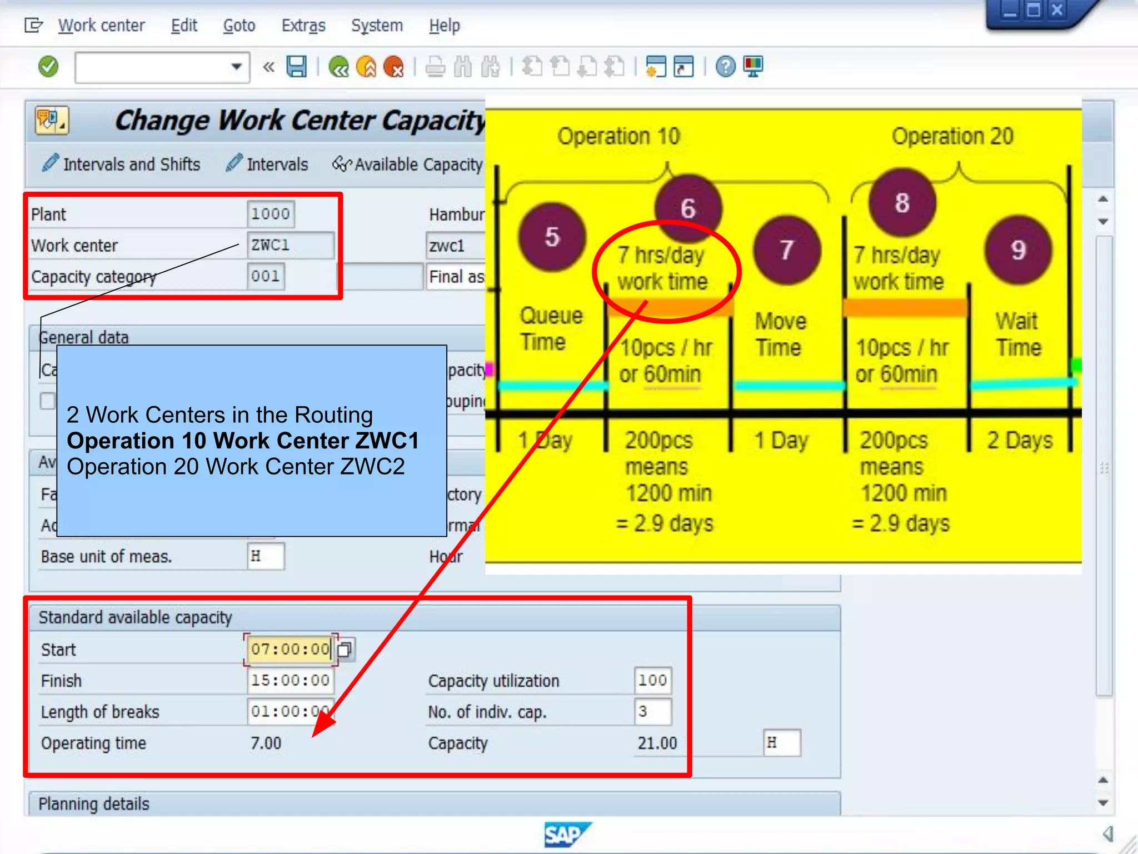
Task: Click the Find Next binoculars icon
Action: pyautogui.click(x=490, y=67)
